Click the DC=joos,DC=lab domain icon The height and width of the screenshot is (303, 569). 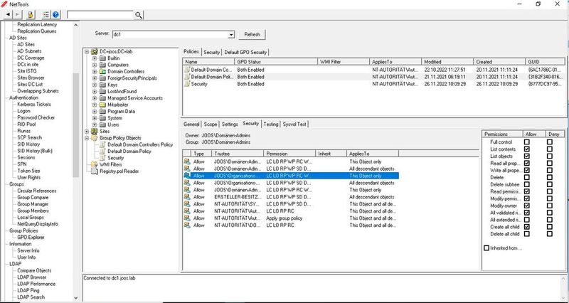pyautogui.click(x=95, y=51)
